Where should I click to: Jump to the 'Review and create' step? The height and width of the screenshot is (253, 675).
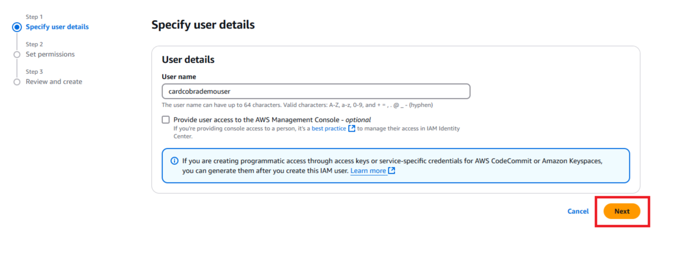click(x=54, y=82)
